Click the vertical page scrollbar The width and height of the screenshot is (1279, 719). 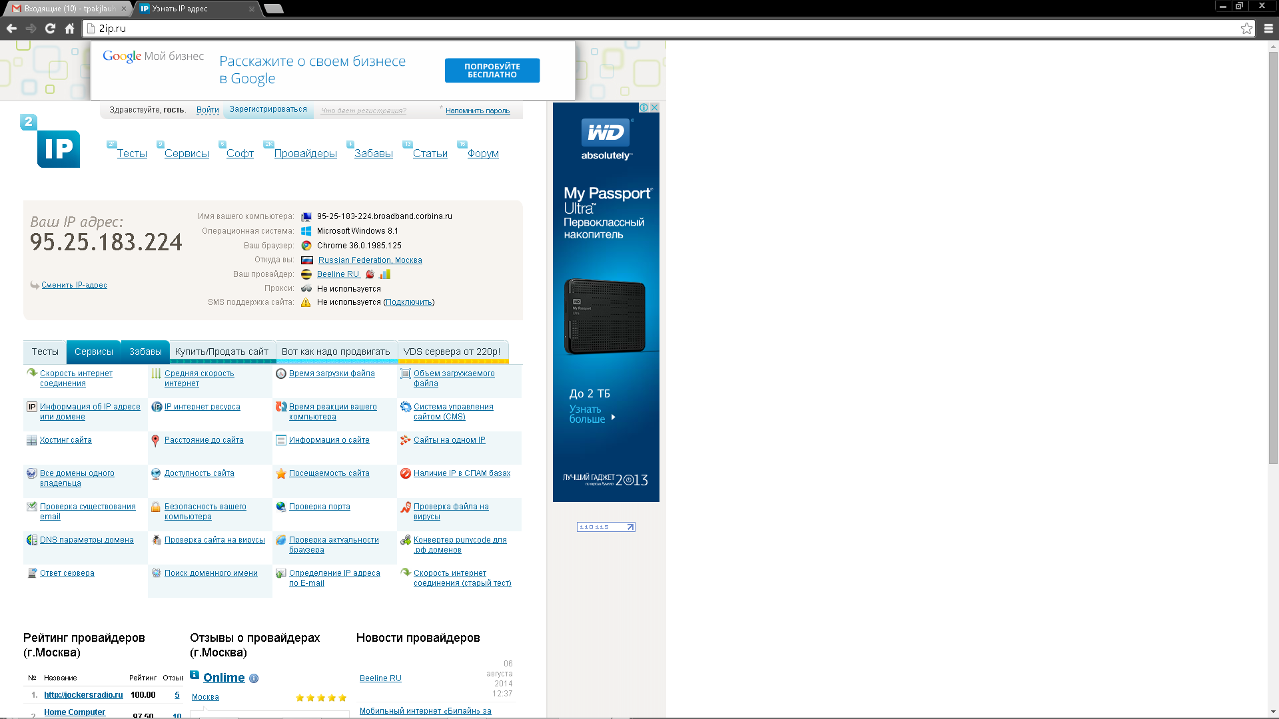coord(1273,256)
